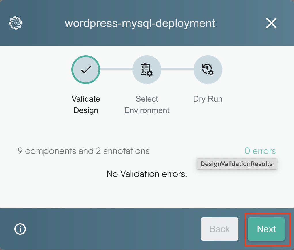Click the wordpress-mysql-deployment title text
The height and width of the screenshot is (250, 294).
tap(140, 23)
